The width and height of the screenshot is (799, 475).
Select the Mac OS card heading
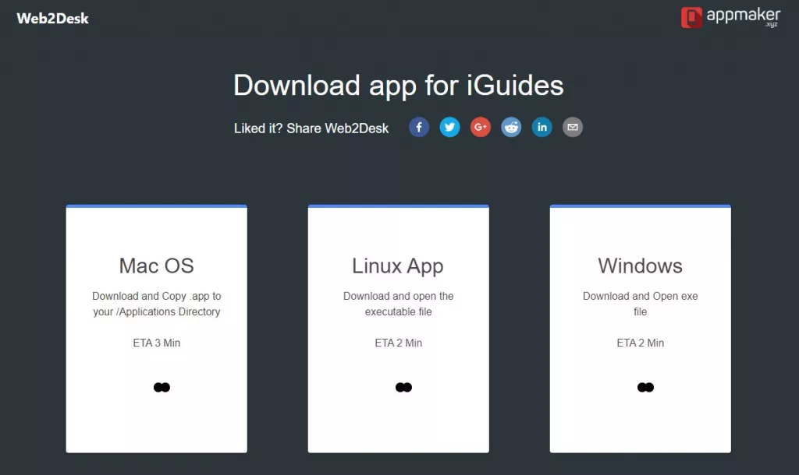tap(156, 266)
